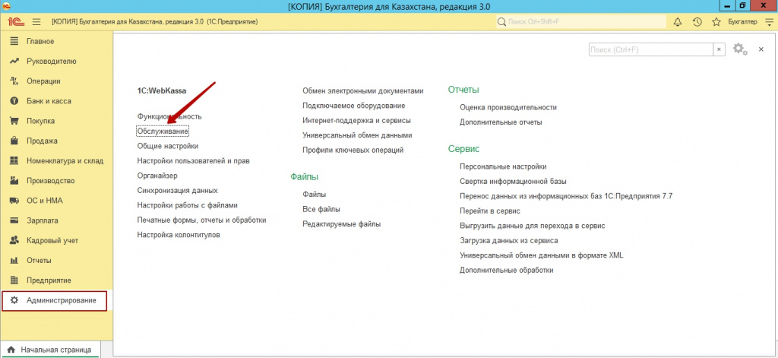
Task: Open notifications bell icon
Action: click(x=677, y=22)
